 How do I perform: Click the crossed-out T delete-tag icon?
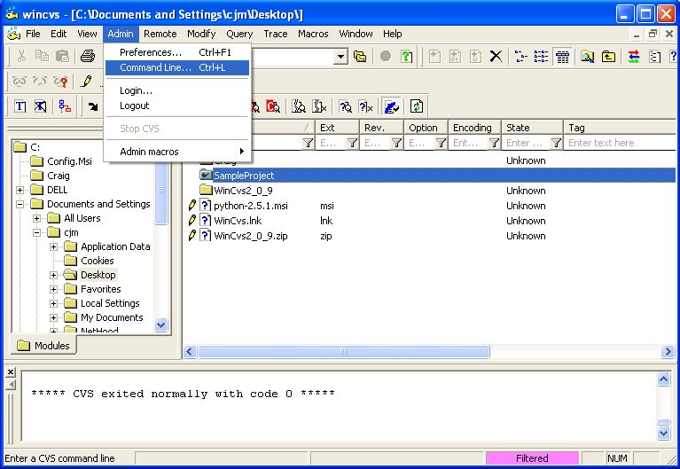(40, 106)
